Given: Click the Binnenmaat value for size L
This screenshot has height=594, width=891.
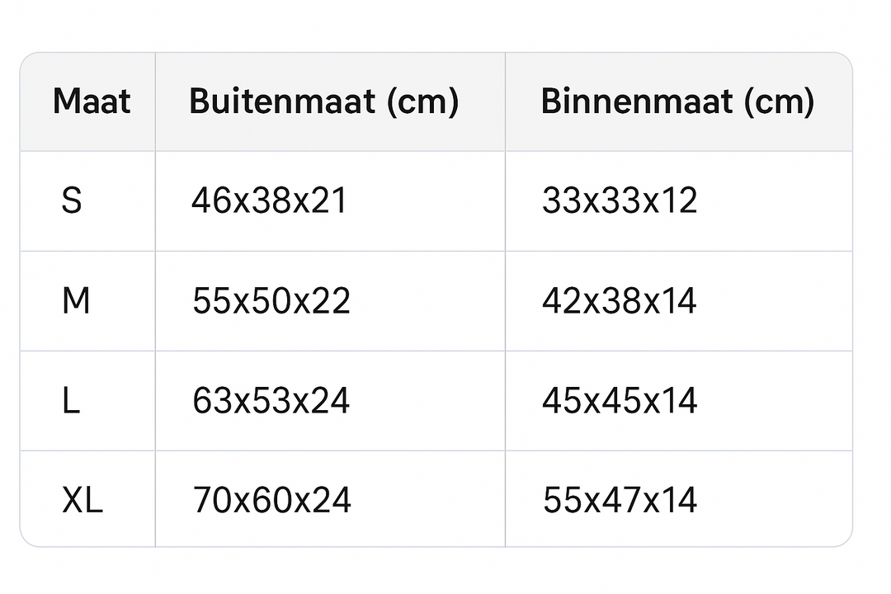Looking at the screenshot, I should coord(620,401).
